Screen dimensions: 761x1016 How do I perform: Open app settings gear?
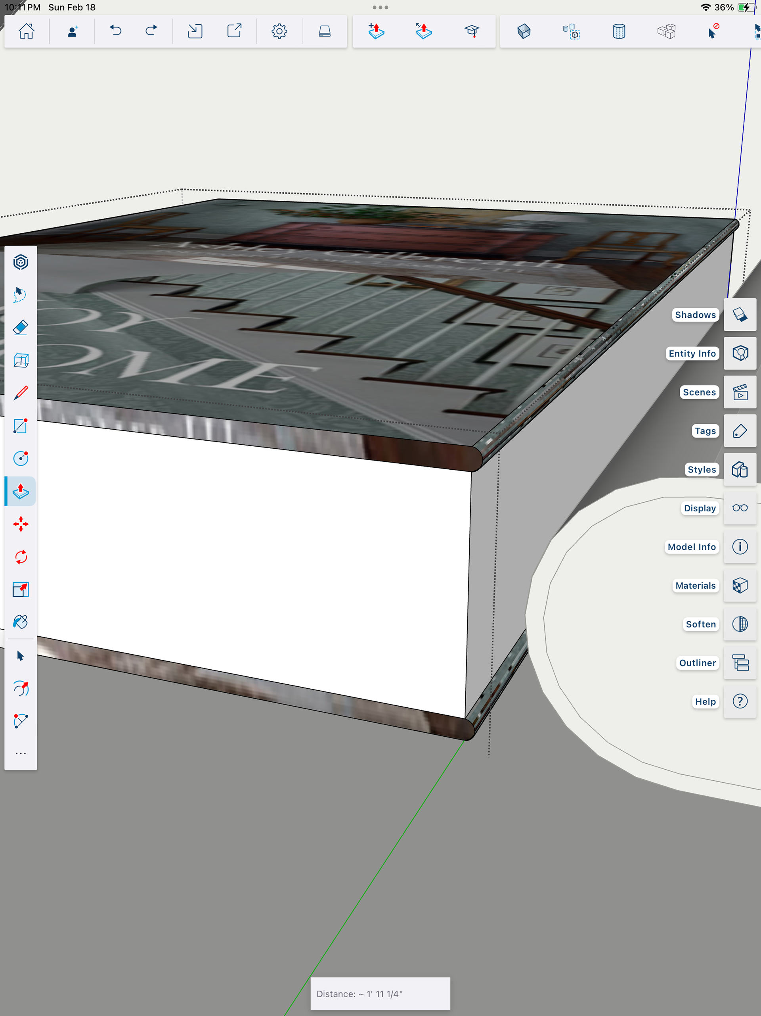pos(279,31)
